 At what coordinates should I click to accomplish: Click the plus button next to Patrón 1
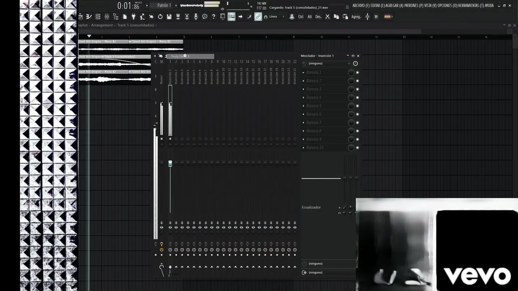[176, 5]
